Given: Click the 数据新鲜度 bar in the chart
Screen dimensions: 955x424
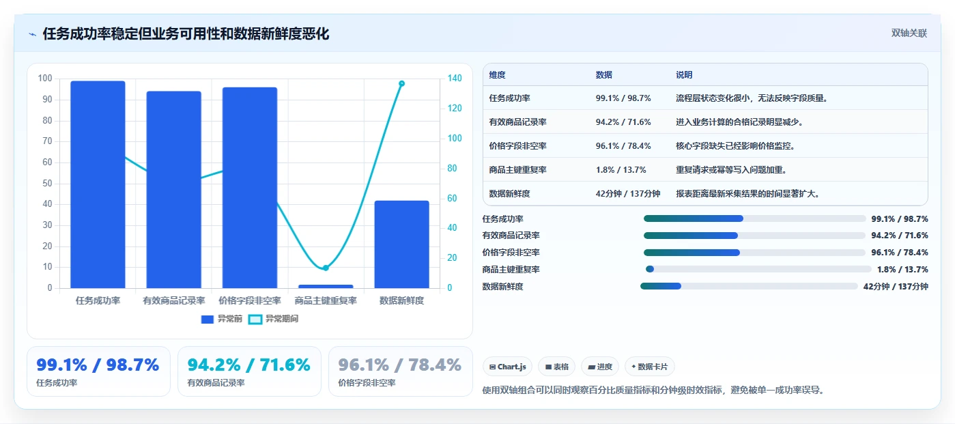Looking at the screenshot, I should pyautogui.click(x=402, y=244).
